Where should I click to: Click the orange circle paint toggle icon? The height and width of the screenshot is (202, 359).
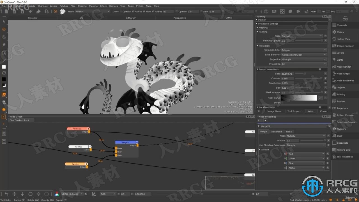tap(55, 12)
